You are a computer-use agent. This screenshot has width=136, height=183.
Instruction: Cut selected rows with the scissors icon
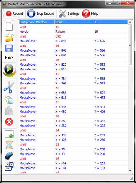pos(9,87)
